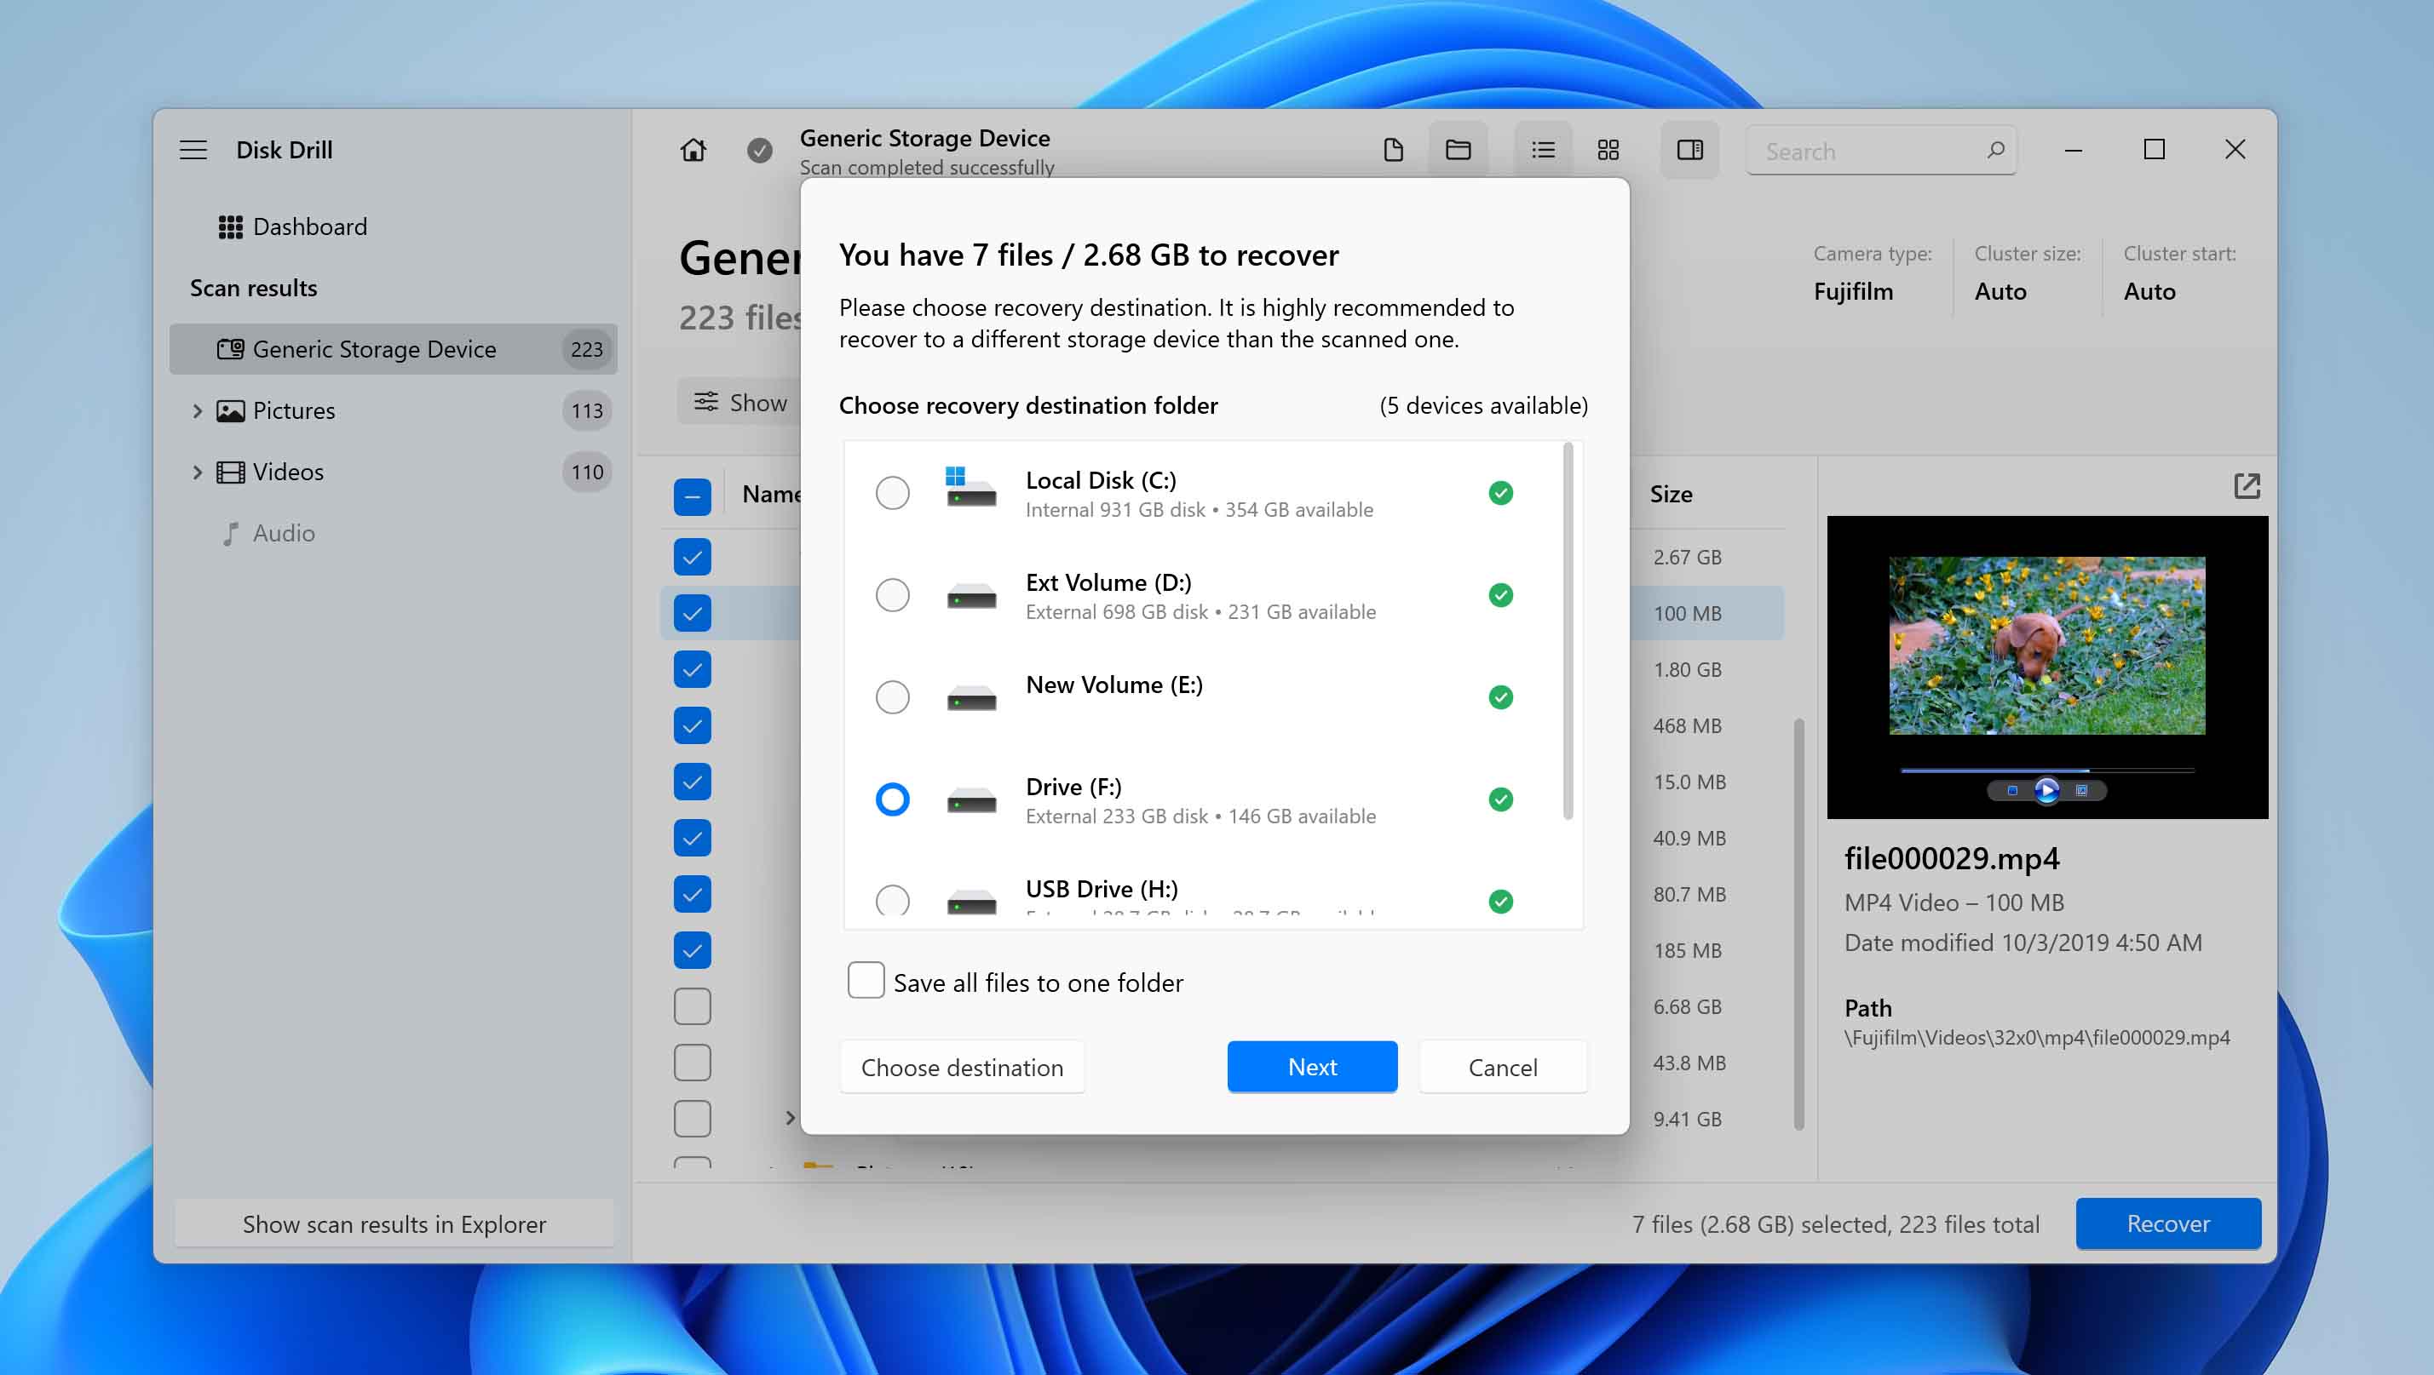Click the search magnifier icon
Image resolution: width=2434 pixels, height=1375 pixels.
click(x=1994, y=150)
